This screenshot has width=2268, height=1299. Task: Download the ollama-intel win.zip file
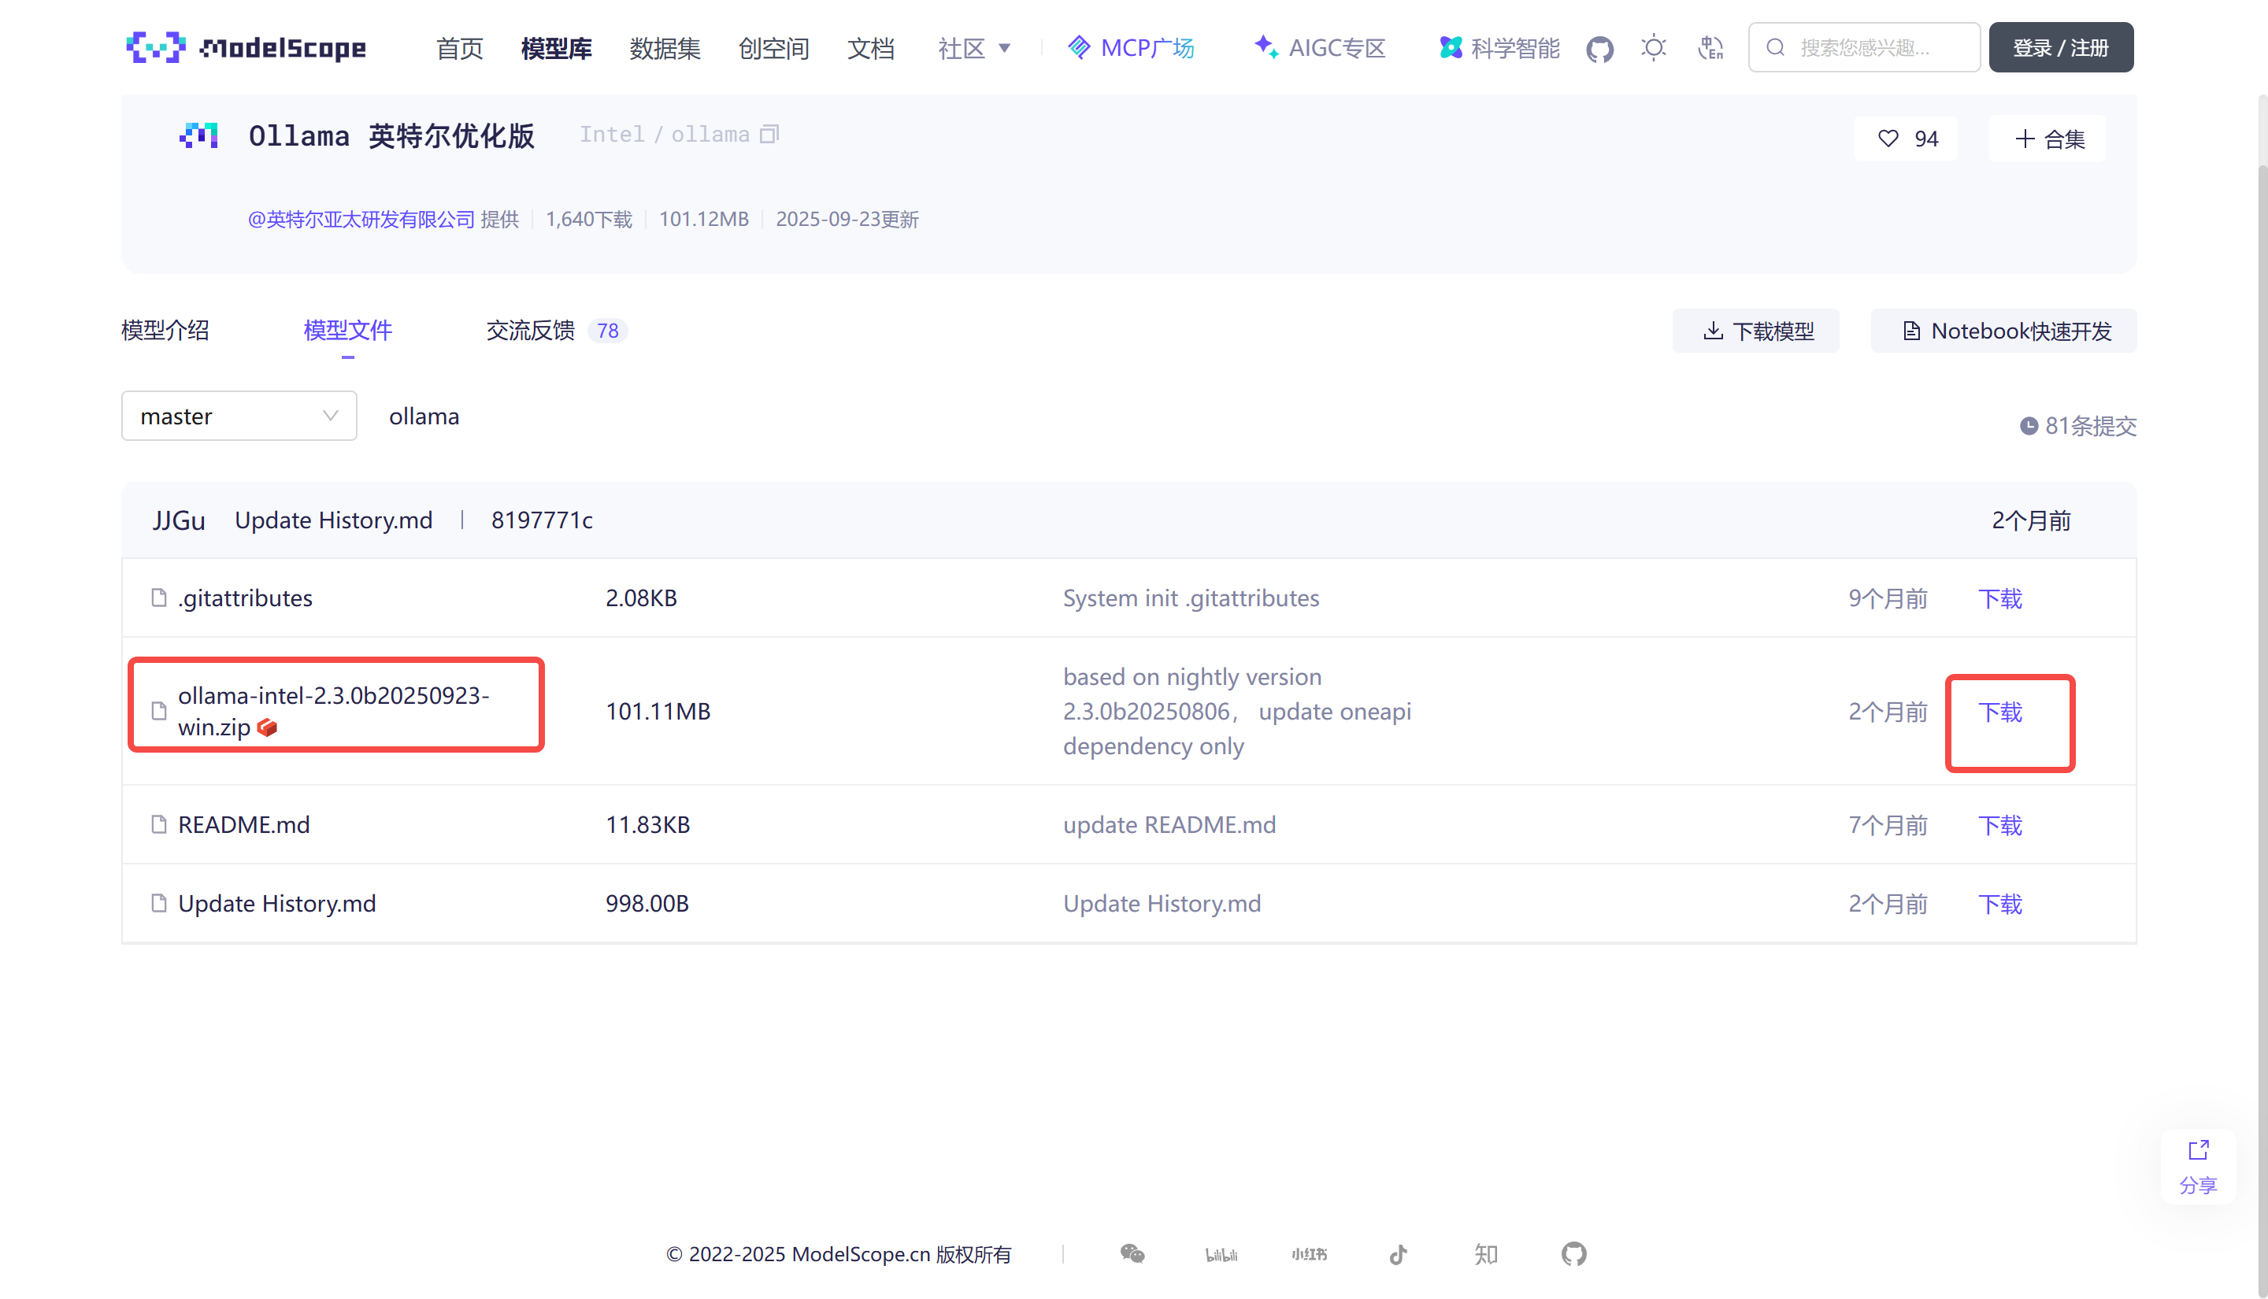point(1999,712)
